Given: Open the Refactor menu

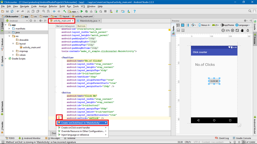Looking at the screenshot, I should [53, 6].
